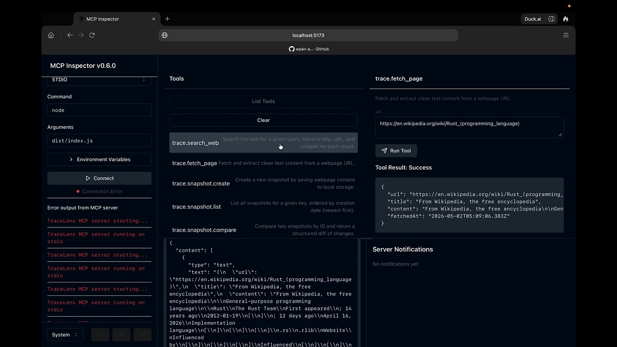Click the localhost:5173 address bar
Image resolution: width=617 pixels, height=347 pixels.
tap(308, 35)
